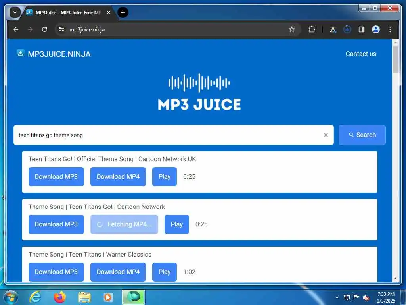Download MP4 for Cartoon Network UK result

coord(118,177)
